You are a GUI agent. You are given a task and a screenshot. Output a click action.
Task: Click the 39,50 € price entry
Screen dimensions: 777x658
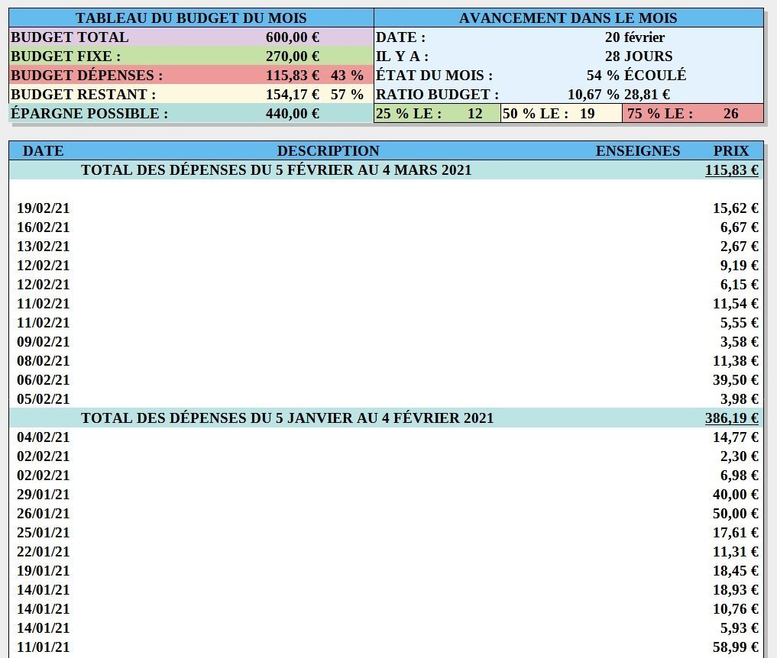pyautogui.click(x=736, y=379)
